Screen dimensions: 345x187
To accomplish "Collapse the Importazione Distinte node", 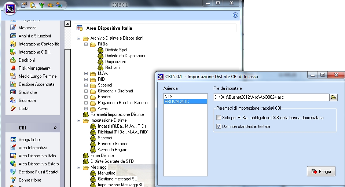I will coord(78,120).
